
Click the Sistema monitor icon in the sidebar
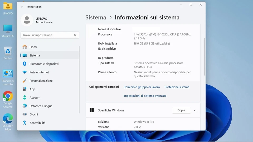(25, 55)
